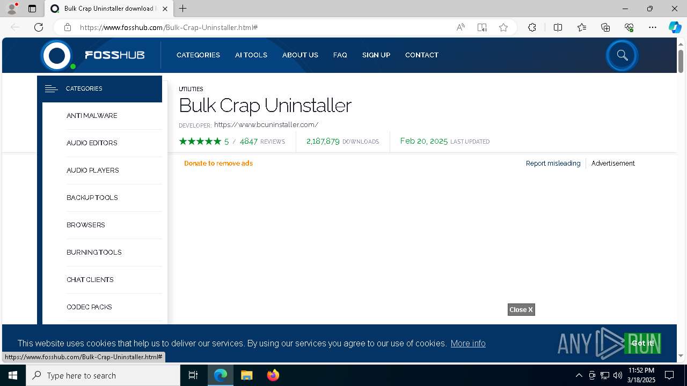687x386 pixels.
Task: Toggle Split screen icon
Action: [x=558, y=27]
